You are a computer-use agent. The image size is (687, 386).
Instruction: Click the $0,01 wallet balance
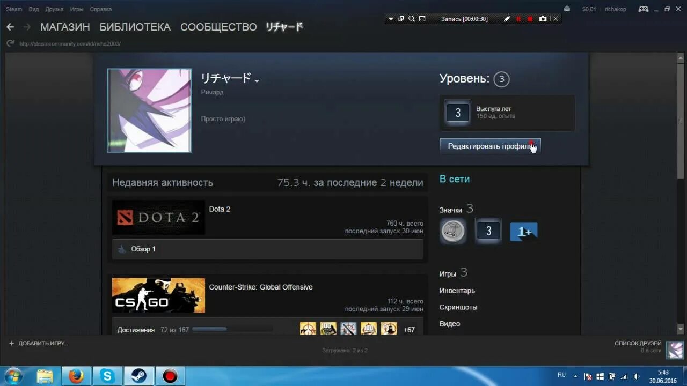(589, 9)
